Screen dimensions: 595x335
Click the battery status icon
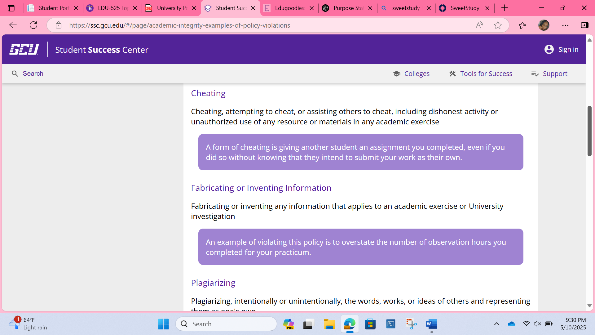coord(549,324)
